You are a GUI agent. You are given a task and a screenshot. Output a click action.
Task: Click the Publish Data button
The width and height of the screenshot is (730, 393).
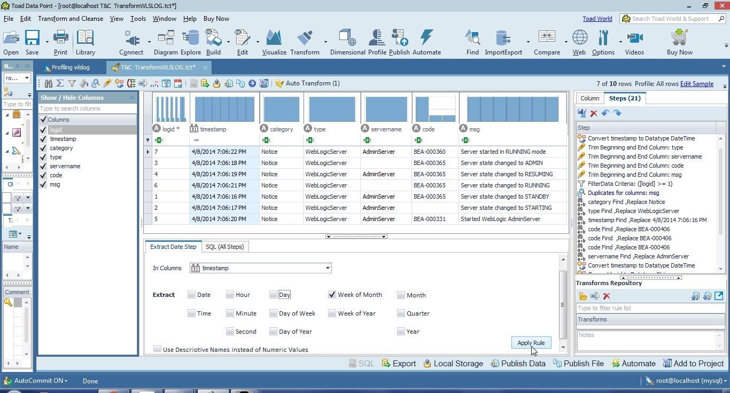[x=518, y=364]
